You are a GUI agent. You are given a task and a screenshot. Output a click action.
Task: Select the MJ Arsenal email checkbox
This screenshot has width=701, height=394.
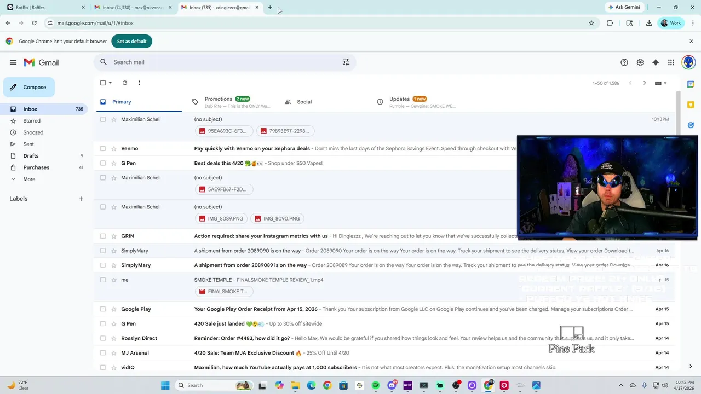coord(103,353)
